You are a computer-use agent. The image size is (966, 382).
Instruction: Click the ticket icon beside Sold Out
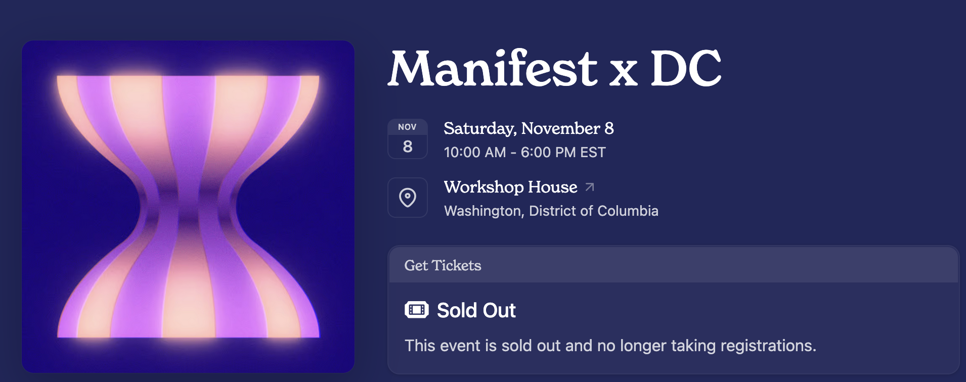[416, 310]
